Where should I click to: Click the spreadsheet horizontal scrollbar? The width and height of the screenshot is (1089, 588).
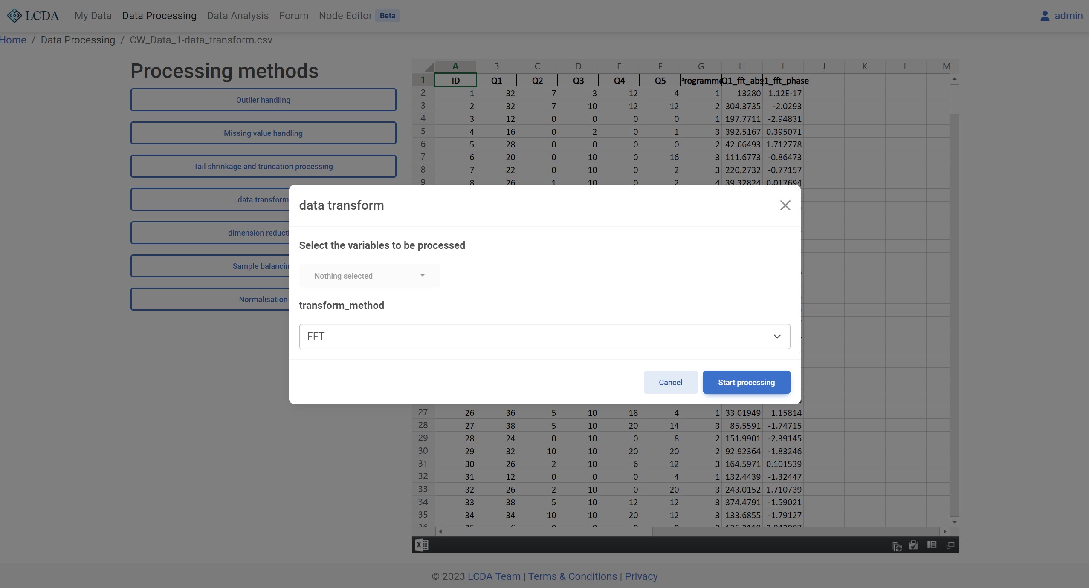pyautogui.click(x=548, y=532)
